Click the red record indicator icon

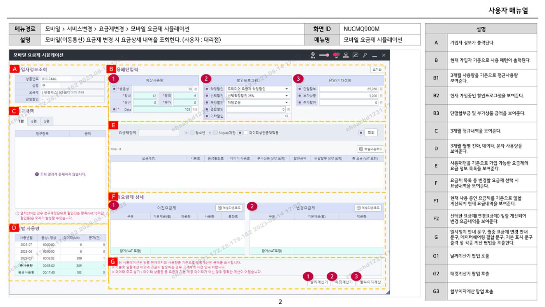[x=336, y=55]
